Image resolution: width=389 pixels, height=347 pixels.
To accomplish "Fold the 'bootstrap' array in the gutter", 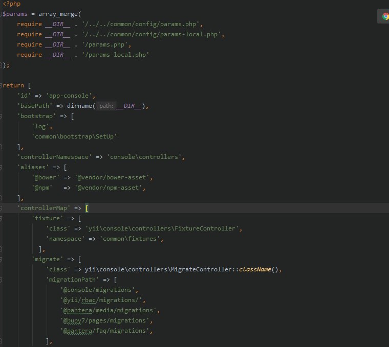I will (1, 116).
